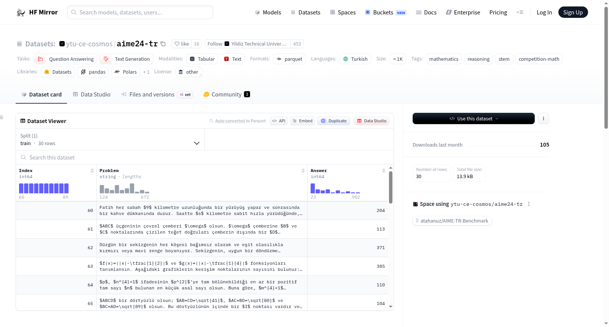Viewport: 609px width, 327px height.
Task: Click the Buckets icon in the top navigation
Action: [368, 13]
